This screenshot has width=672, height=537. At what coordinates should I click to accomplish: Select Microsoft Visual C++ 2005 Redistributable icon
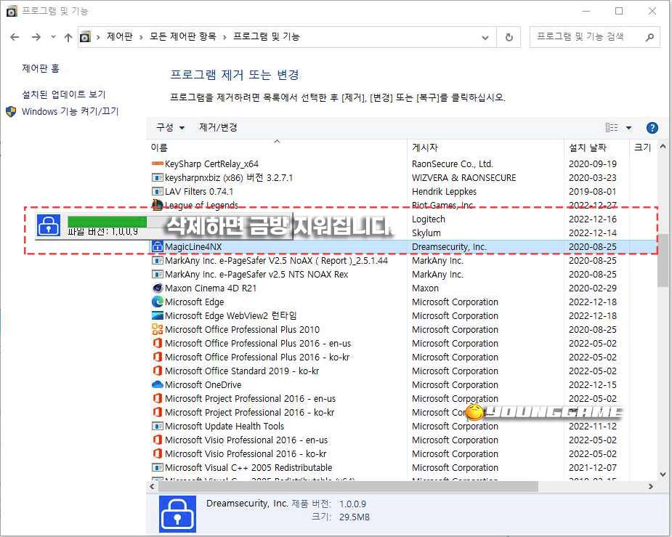tap(158, 467)
